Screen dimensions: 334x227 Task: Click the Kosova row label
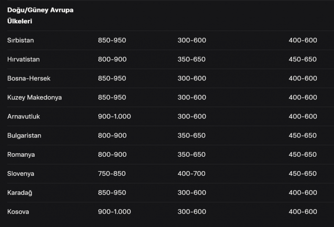(18, 212)
